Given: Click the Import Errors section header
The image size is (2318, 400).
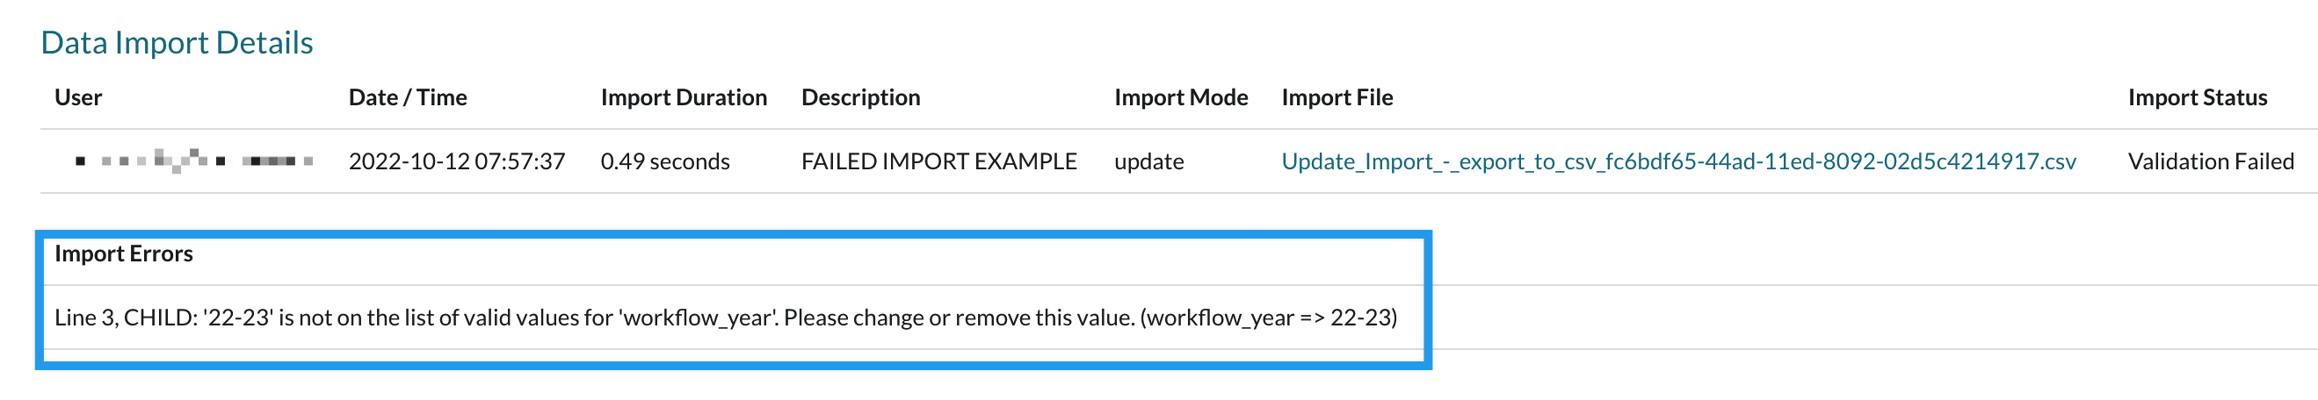Looking at the screenshot, I should 124,254.
